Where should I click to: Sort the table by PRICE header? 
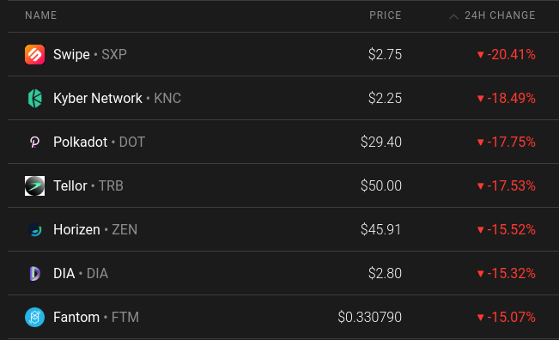pos(386,15)
